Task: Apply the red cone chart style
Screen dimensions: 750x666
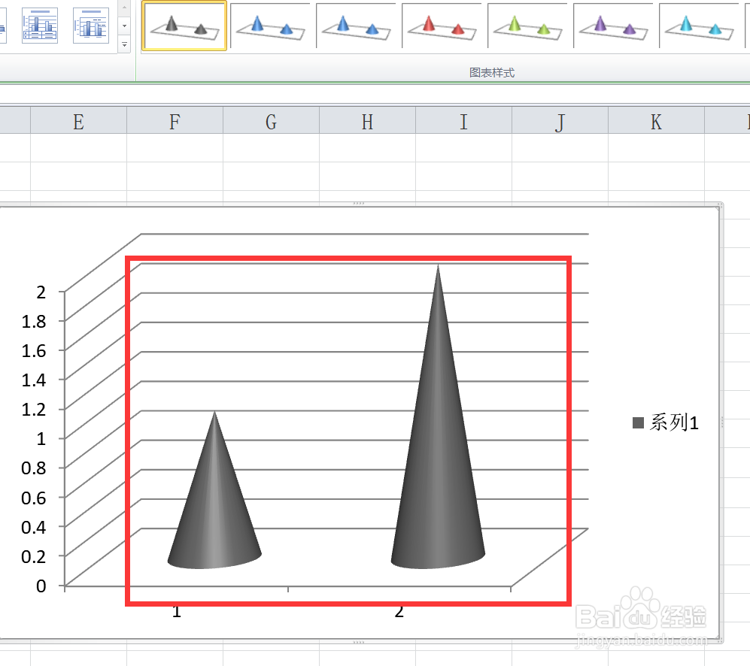Action: 441,26
